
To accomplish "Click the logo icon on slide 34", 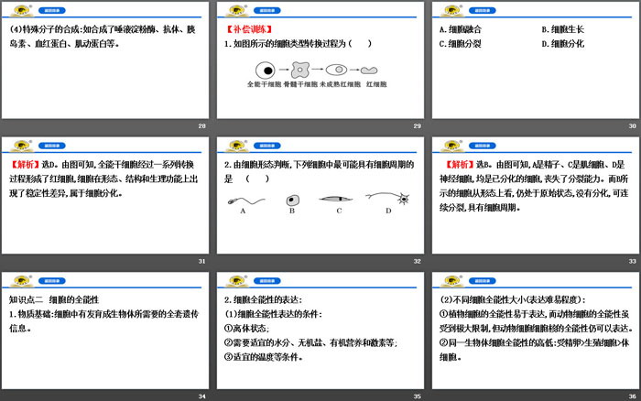I will (x=22, y=281).
